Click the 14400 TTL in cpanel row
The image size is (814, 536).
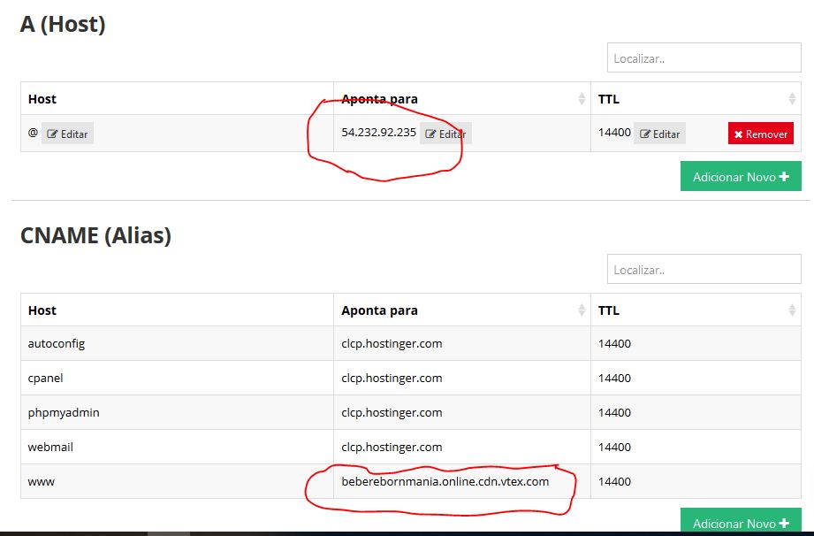(x=614, y=378)
